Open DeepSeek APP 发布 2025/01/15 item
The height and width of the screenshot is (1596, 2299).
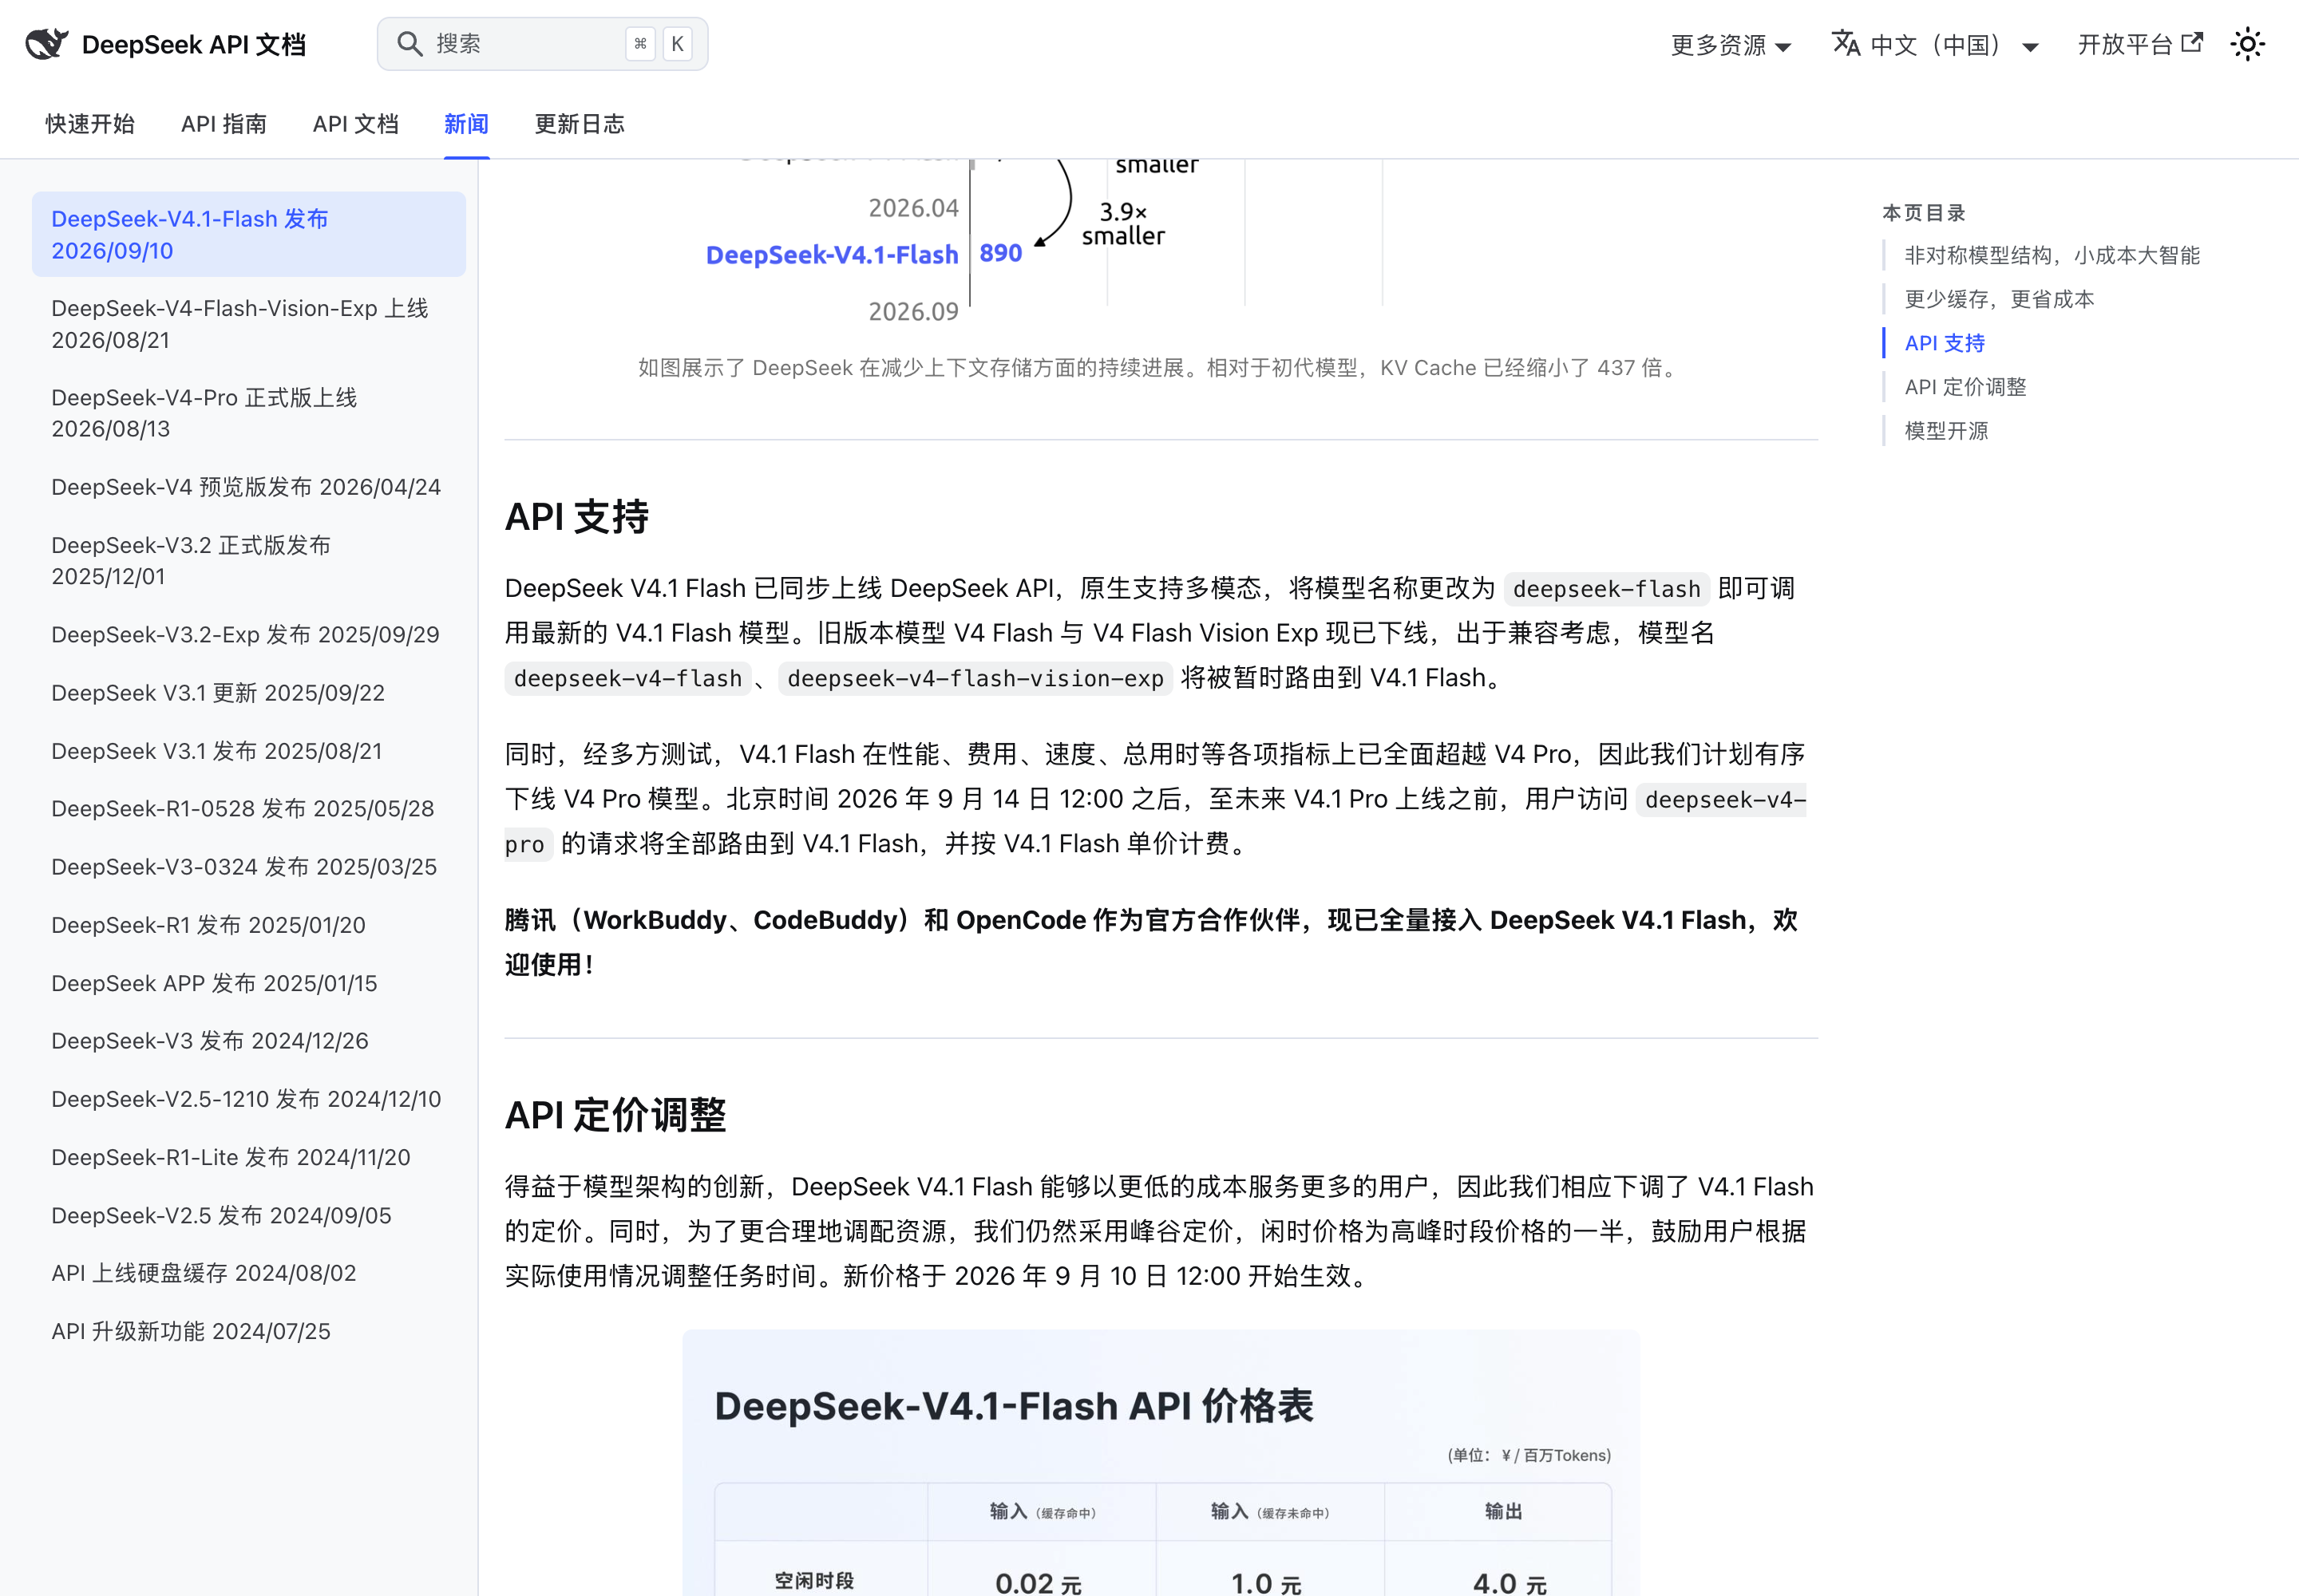click(249, 983)
